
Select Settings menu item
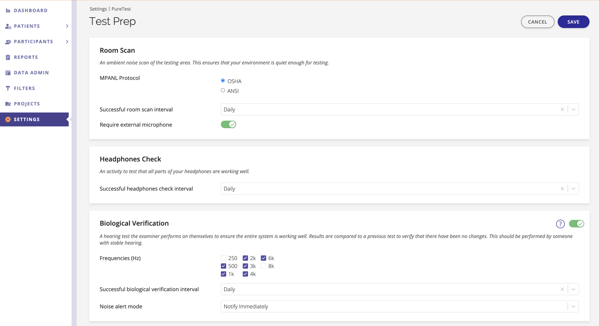coord(34,119)
